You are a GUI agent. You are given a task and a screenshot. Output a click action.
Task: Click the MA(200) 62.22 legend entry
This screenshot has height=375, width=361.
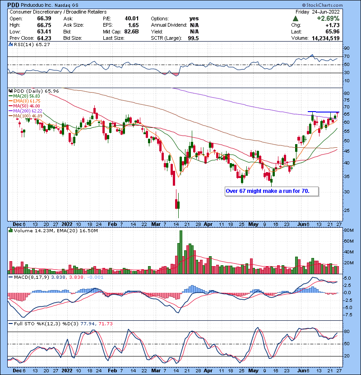(x=25, y=111)
